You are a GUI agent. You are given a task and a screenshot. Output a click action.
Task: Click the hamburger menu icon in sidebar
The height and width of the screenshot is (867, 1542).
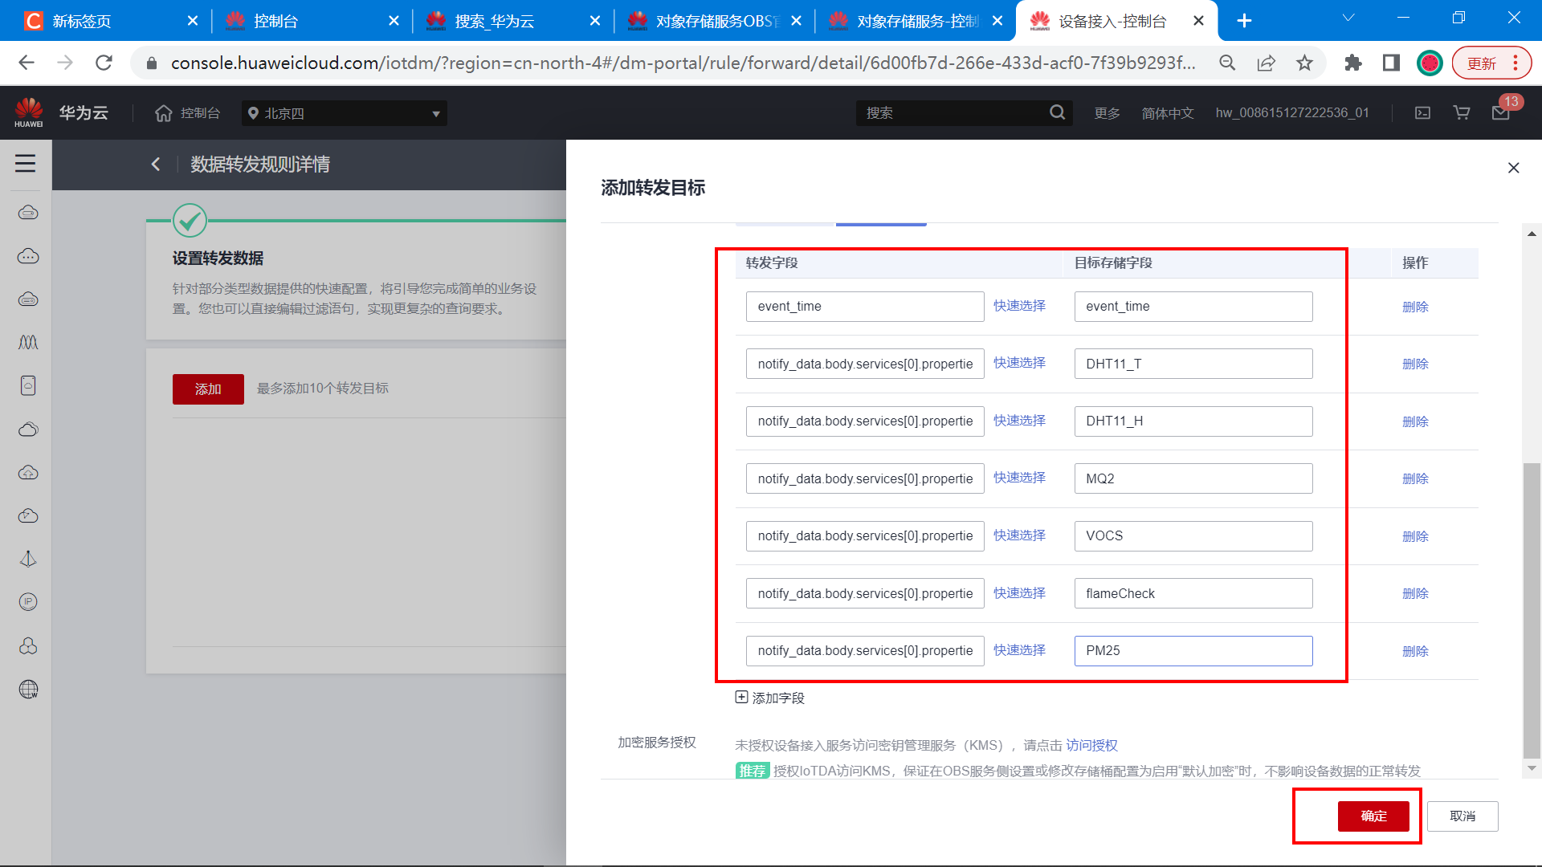click(25, 164)
